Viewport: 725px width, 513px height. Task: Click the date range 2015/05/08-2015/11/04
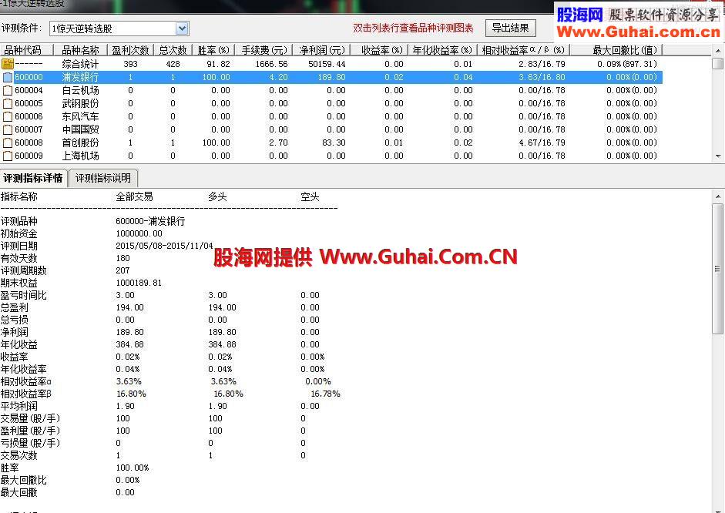tap(164, 246)
